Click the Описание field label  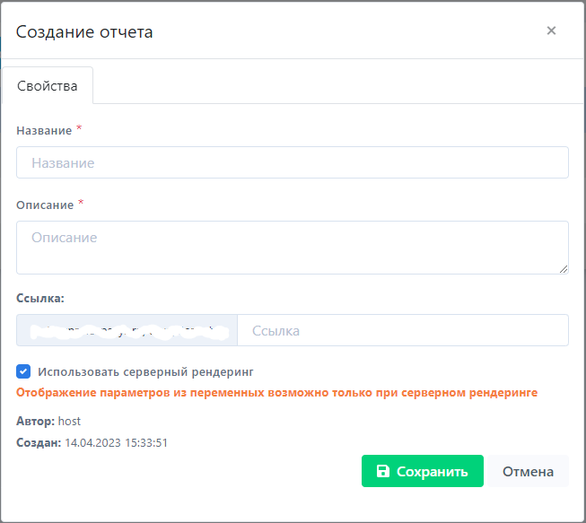coord(45,205)
